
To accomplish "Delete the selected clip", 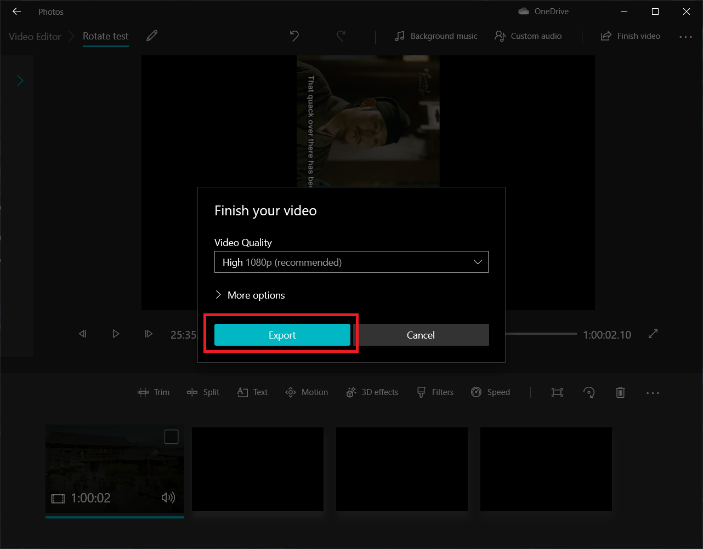I will [x=620, y=392].
